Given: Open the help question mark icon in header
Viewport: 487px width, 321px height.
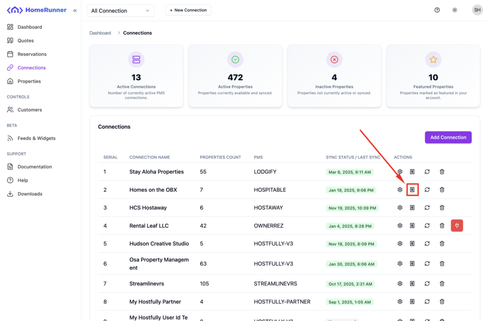Looking at the screenshot, I should (437, 10).
